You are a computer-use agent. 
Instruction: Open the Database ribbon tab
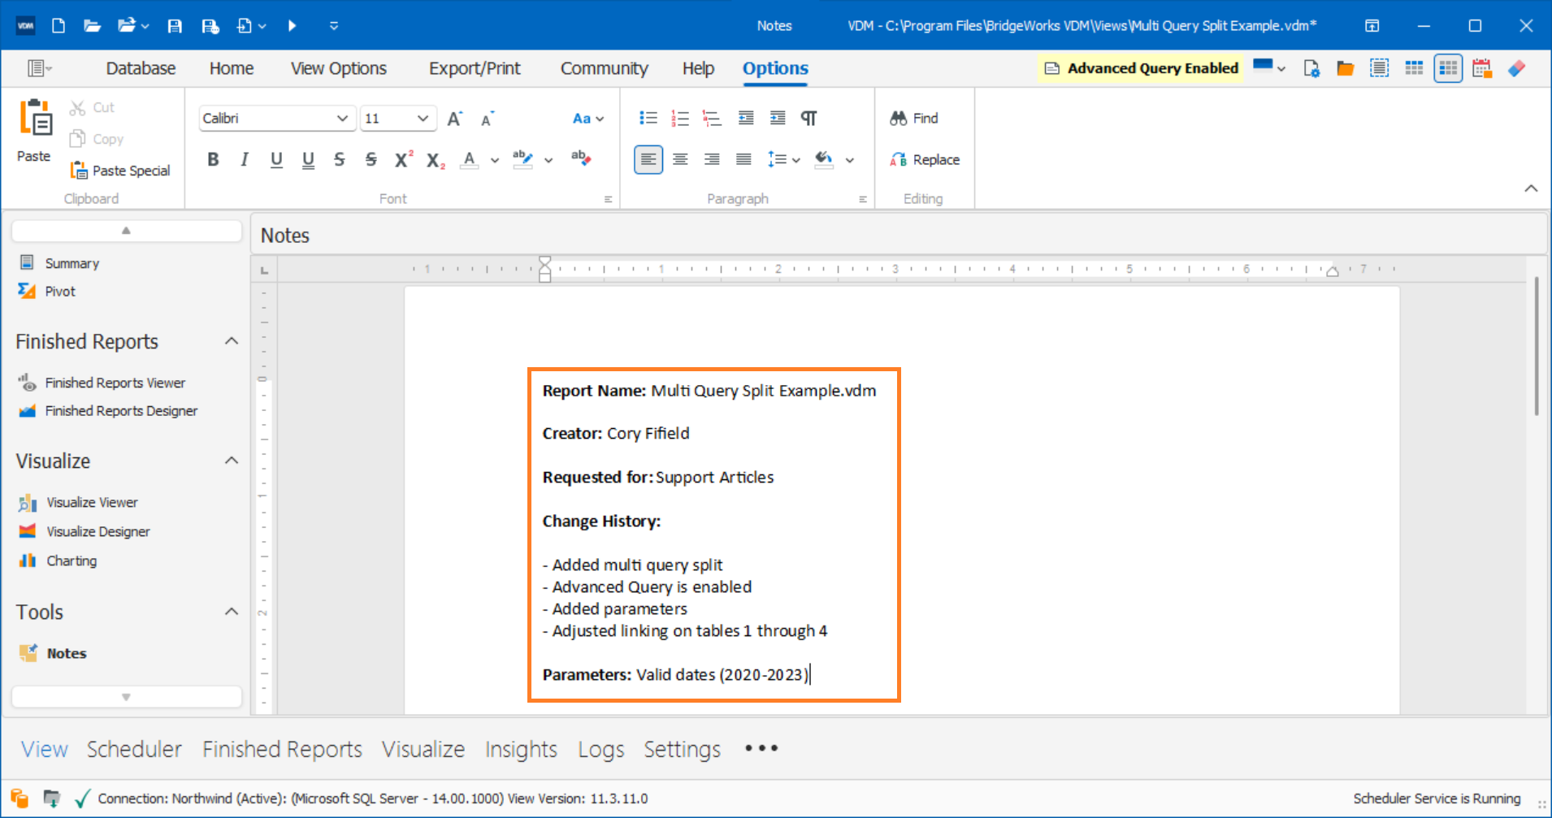pos(141,68)
